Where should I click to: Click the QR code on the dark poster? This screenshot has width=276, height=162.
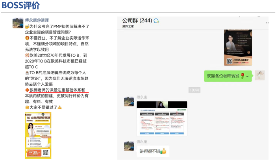(x=229, y=61)
